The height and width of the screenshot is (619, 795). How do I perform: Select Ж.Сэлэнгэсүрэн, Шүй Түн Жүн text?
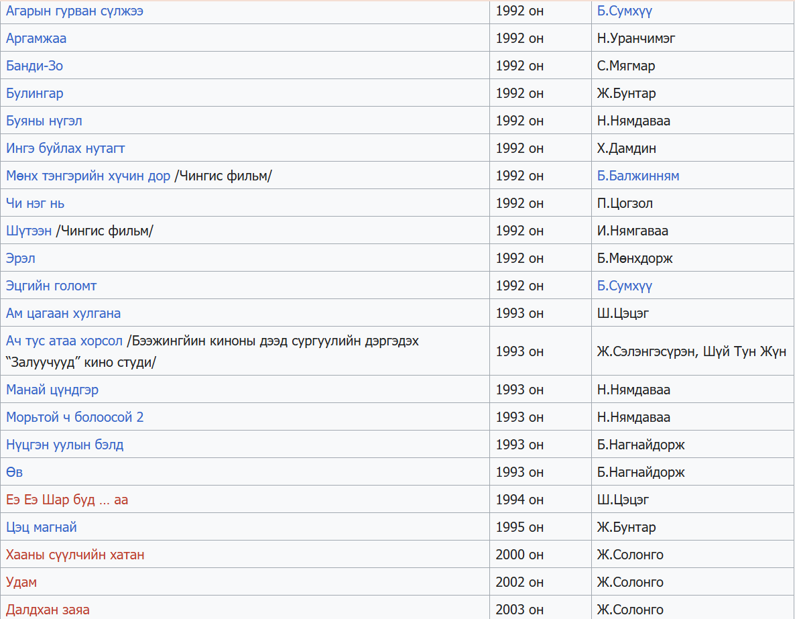[692, 351]
